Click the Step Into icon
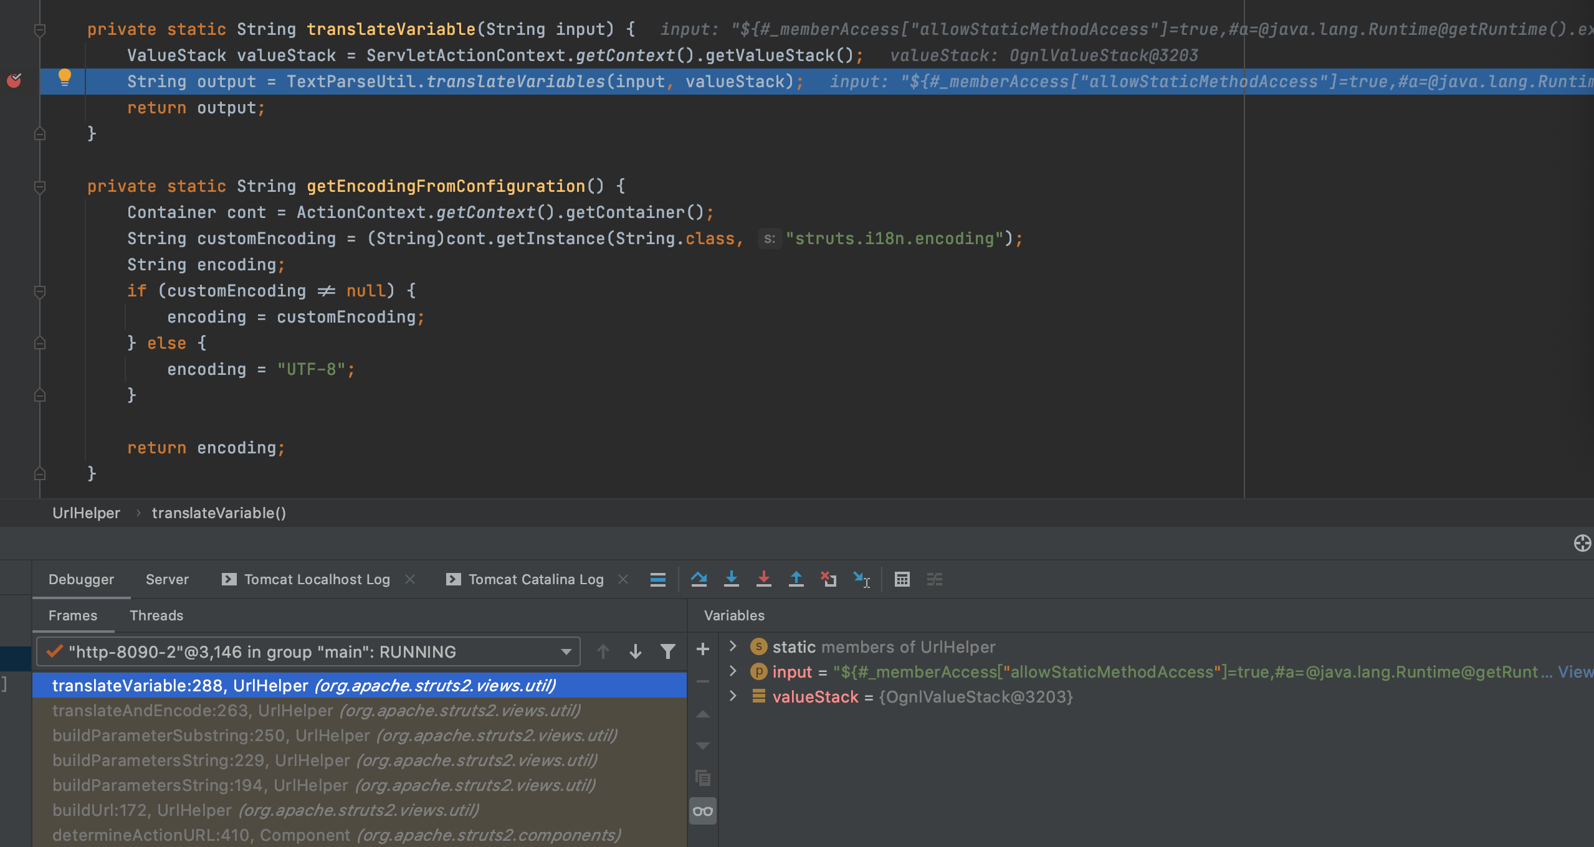The image size is (1594, 847). click(732, 579)
